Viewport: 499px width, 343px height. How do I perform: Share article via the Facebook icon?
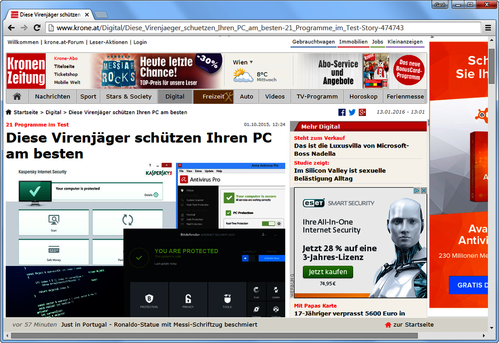point(342,112)
